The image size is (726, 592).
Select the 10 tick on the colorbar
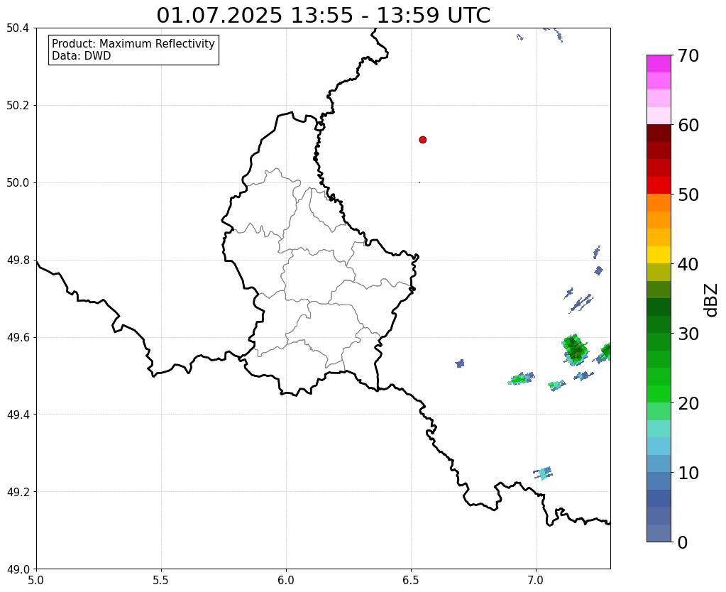coord(688,473)
